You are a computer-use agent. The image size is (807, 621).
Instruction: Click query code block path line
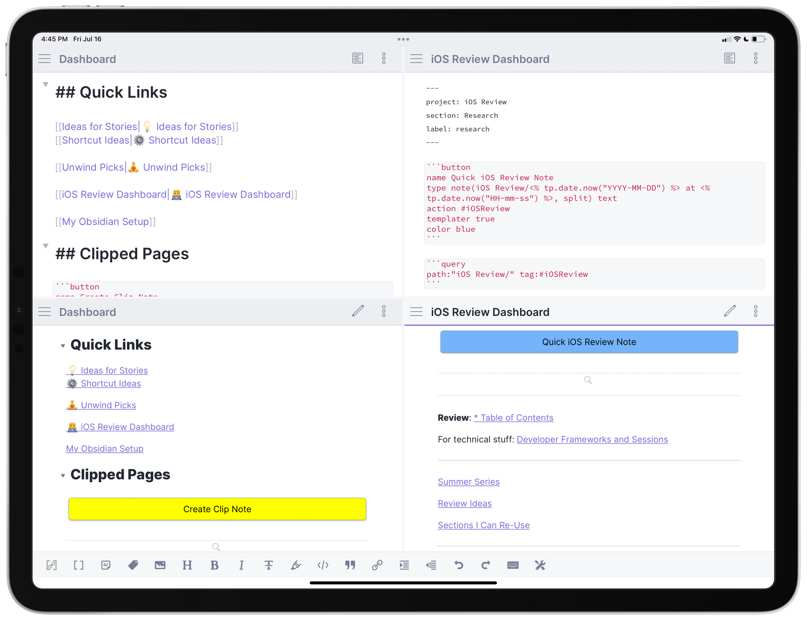pos(507,274)
